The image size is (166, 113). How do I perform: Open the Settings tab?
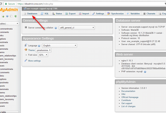pos(98,14)
